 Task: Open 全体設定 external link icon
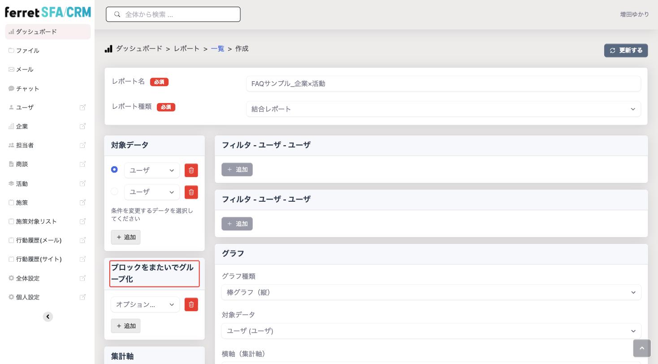coord(82,278)
